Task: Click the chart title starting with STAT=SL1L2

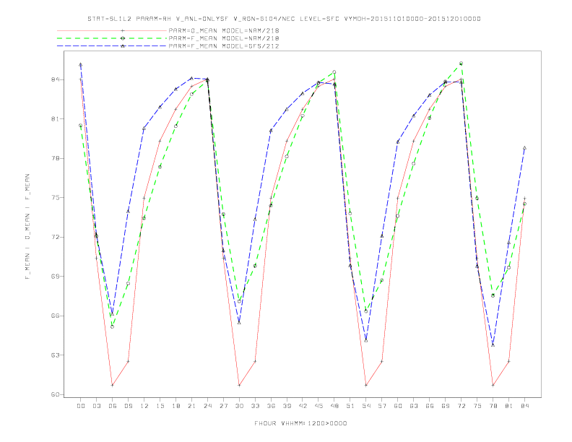Action: [x=284, y=19]
